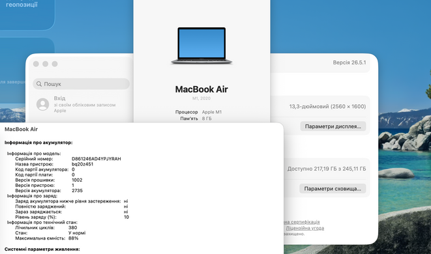431x254 pixels.
Task: Click the red close button of Settings window
Action: 36,64
